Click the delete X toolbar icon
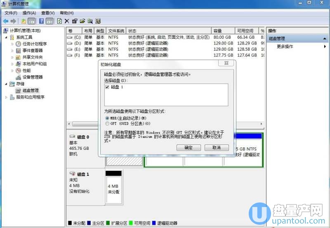330x228 pixels. (67, 21)
